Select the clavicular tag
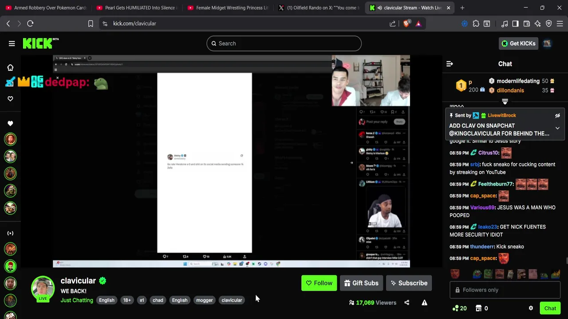Image resolution: width=568 pixels, height=319 pixels. pos(232,300)
